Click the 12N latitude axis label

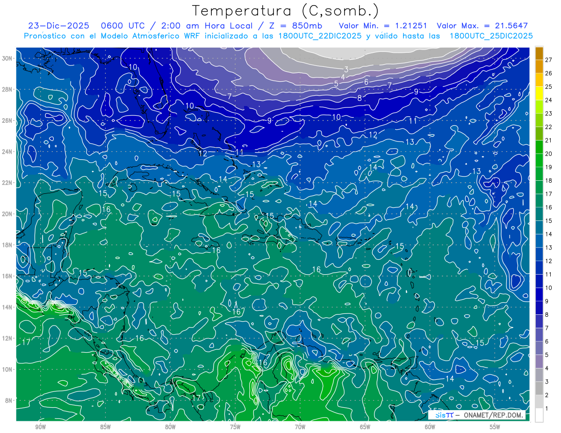pos(7,338)
